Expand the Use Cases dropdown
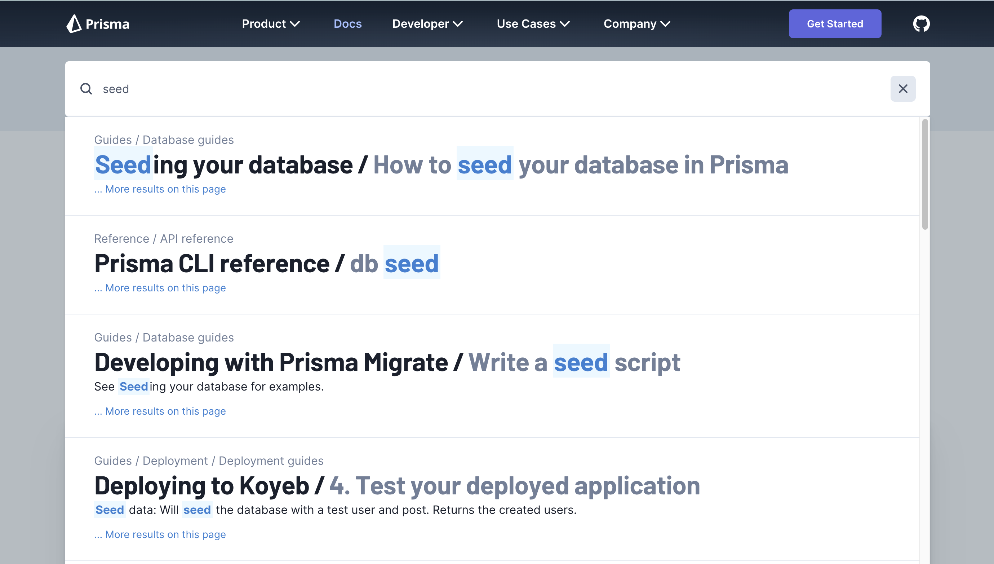The height and width of the screenshot is (564, 994). coord(533,24)
